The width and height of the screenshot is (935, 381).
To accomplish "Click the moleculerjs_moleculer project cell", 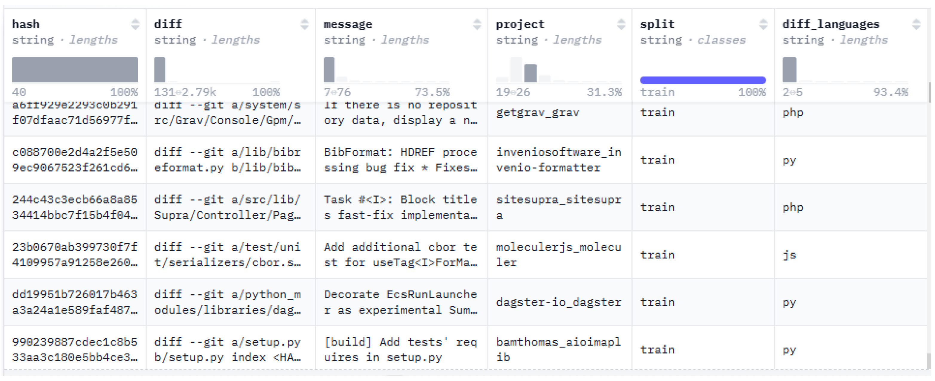I will 558,255.
